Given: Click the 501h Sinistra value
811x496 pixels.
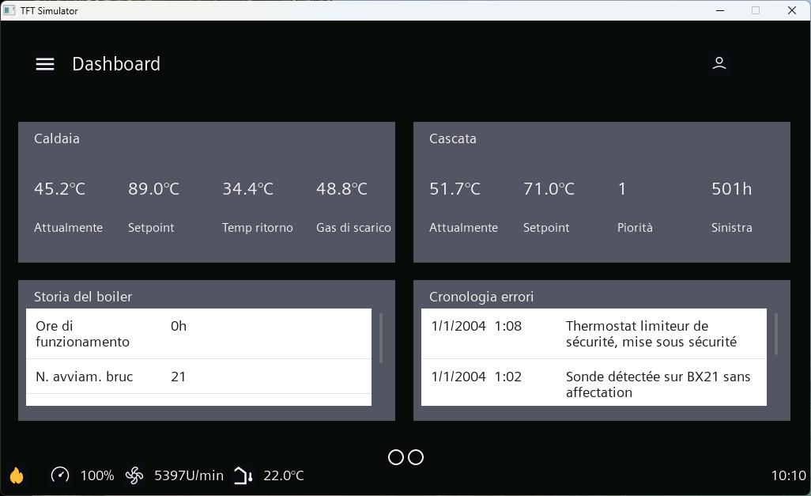Looking at the screenshot, I should click(731, 189).
